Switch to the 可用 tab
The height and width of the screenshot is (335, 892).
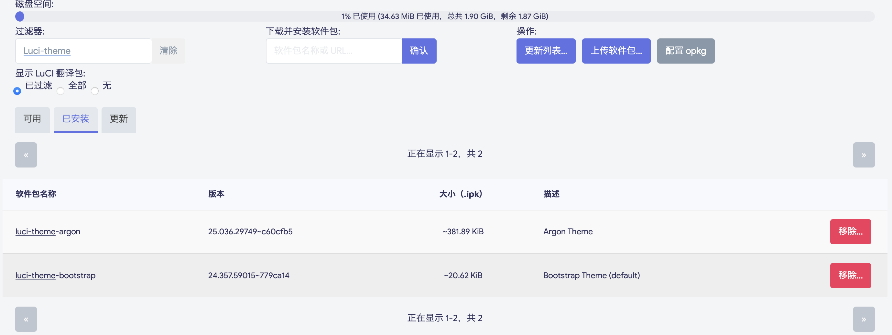(x=32, y=119)
